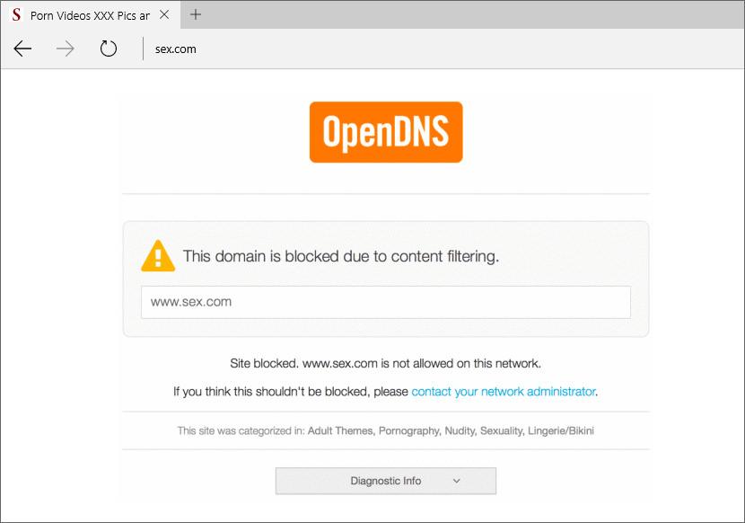
Task: Click the Diagnostic Info chevron arrow
Action: [457, 481]
